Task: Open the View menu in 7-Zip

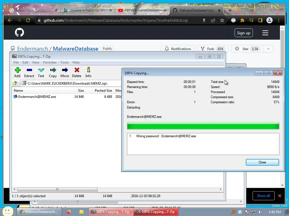Action: point(36,62)
